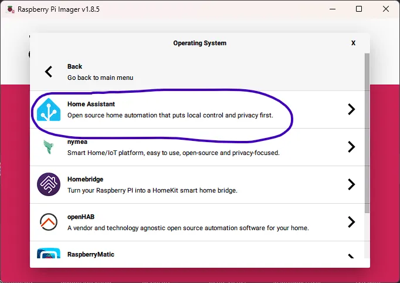Expand the Home Assistant chevron
The height and width of the screenshot is (283, 400).
[x=351, y=109]
